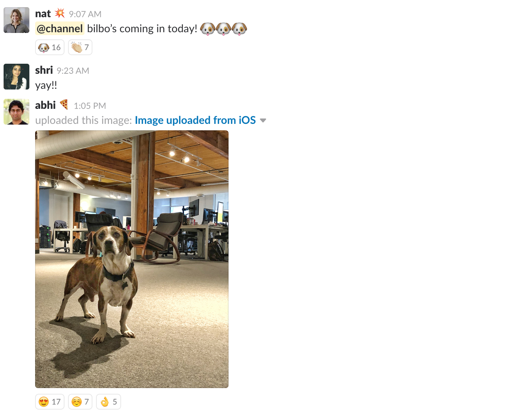Click the 9:23 AM timestamp on shri's message

point(73,71)
